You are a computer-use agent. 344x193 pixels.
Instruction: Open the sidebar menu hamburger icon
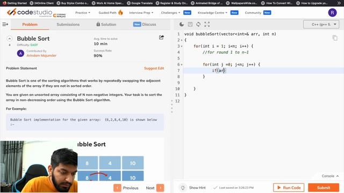point(5,24)
